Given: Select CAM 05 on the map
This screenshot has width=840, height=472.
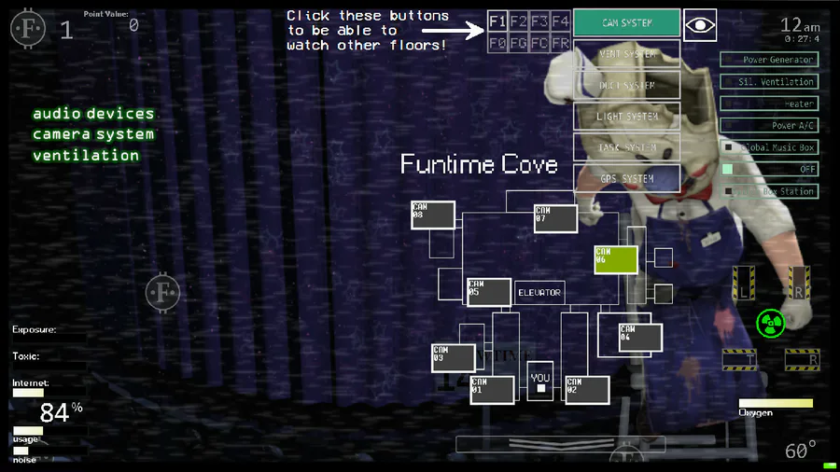Looking at the screenshot, I should click(488, 292).
